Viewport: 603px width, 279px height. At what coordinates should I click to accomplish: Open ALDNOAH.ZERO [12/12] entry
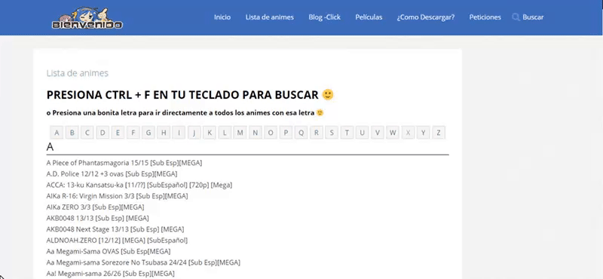click(117, 241)
